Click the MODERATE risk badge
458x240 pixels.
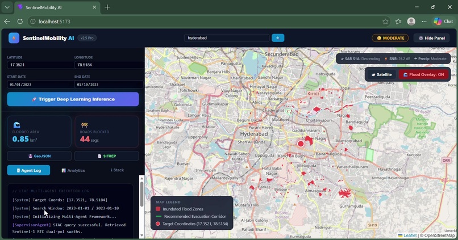[390, 38]
